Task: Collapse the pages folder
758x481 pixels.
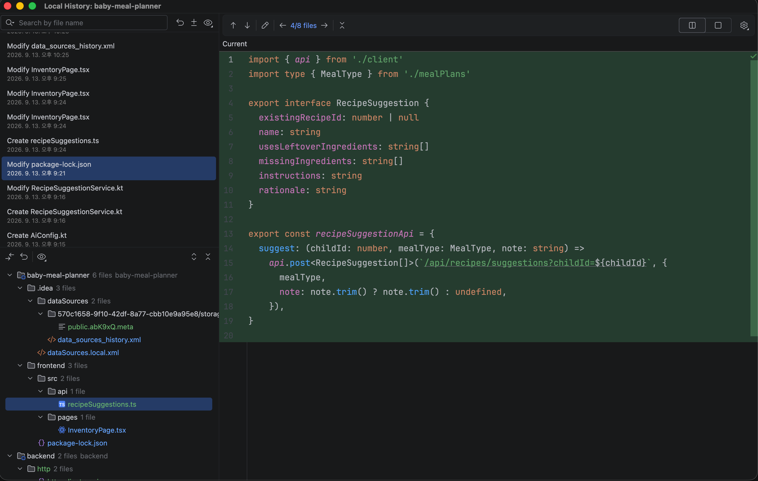Action: tap(40, 417)
